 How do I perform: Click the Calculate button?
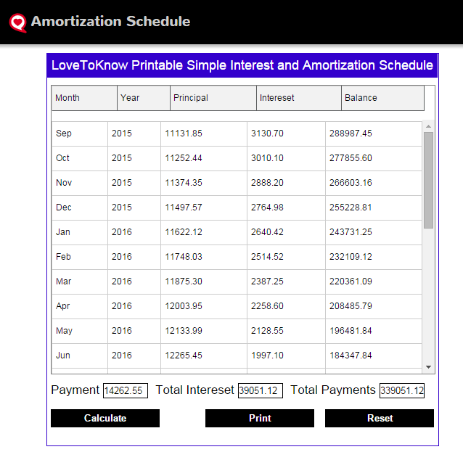tap(105, 418)
